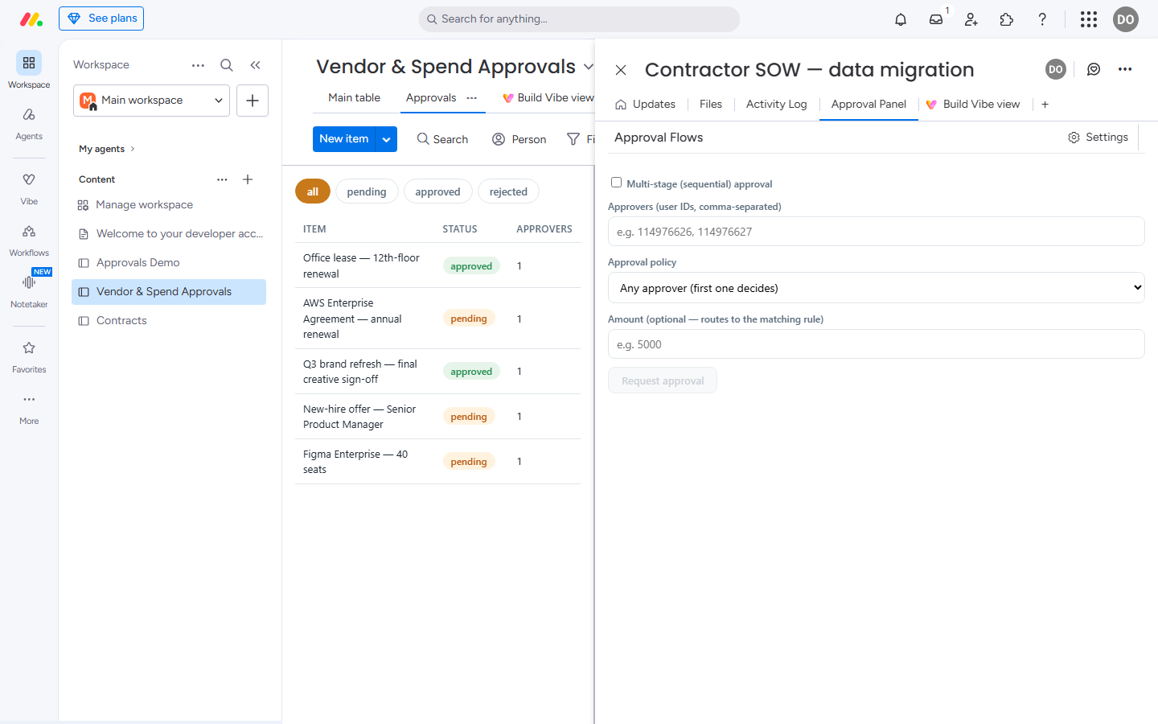Open the nine-dot products switcher
This screenshot has height=724, width=1158.
pyautogui.click(x=1089, y=19)
